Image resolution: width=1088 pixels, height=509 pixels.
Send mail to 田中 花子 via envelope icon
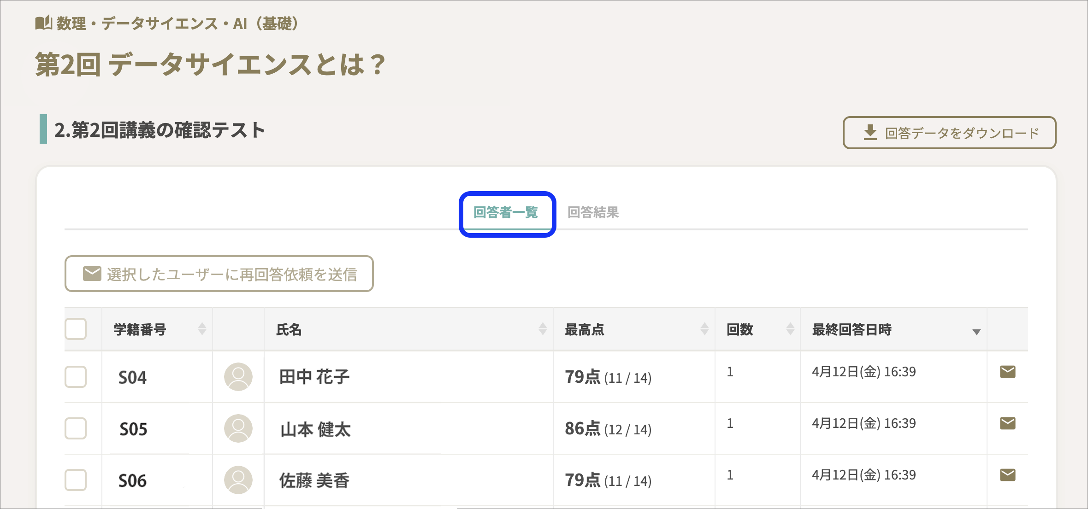(1007, 371)
